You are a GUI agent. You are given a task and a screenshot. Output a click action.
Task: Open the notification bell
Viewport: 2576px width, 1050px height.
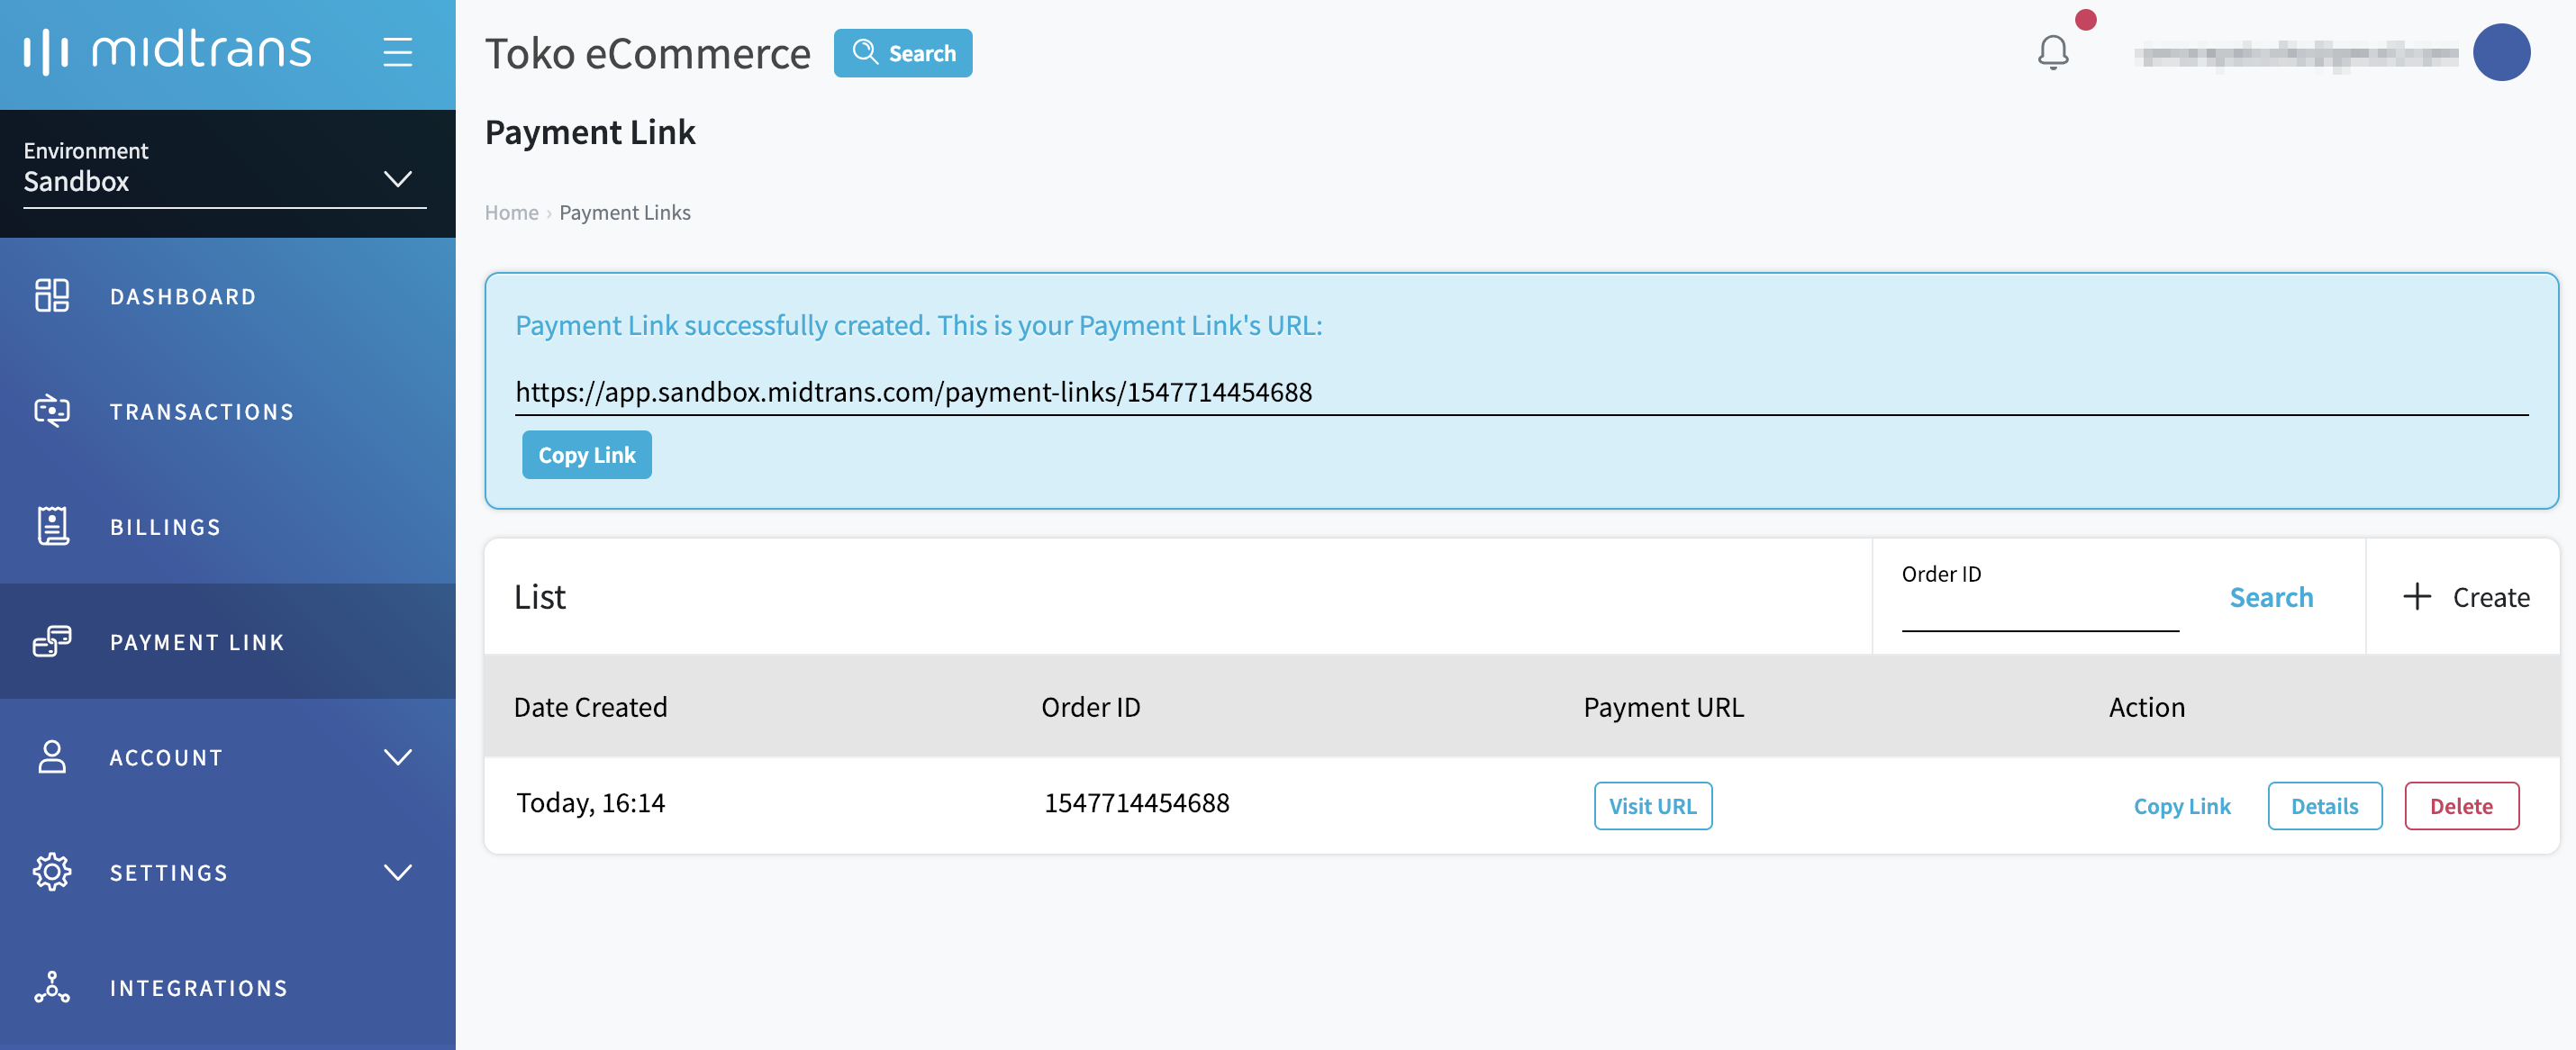[x=2052, y=52]
